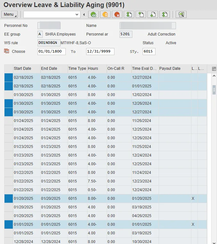
Task: Click the Time Type column header
Action: point(77,69)
